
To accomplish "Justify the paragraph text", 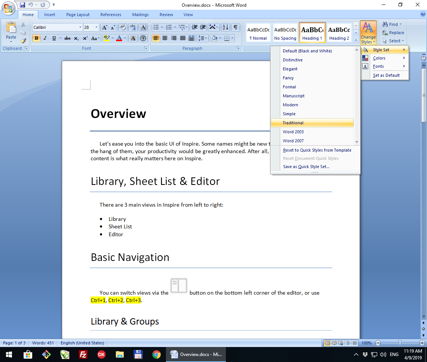I will pyautogui.click(x=183, y=39).
